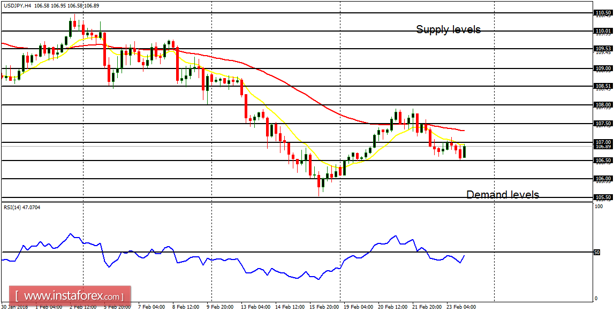The width and height of the screenshot is (614, 313).
Task: Click the 107.50 price label
Action: [x=603, y=124]
